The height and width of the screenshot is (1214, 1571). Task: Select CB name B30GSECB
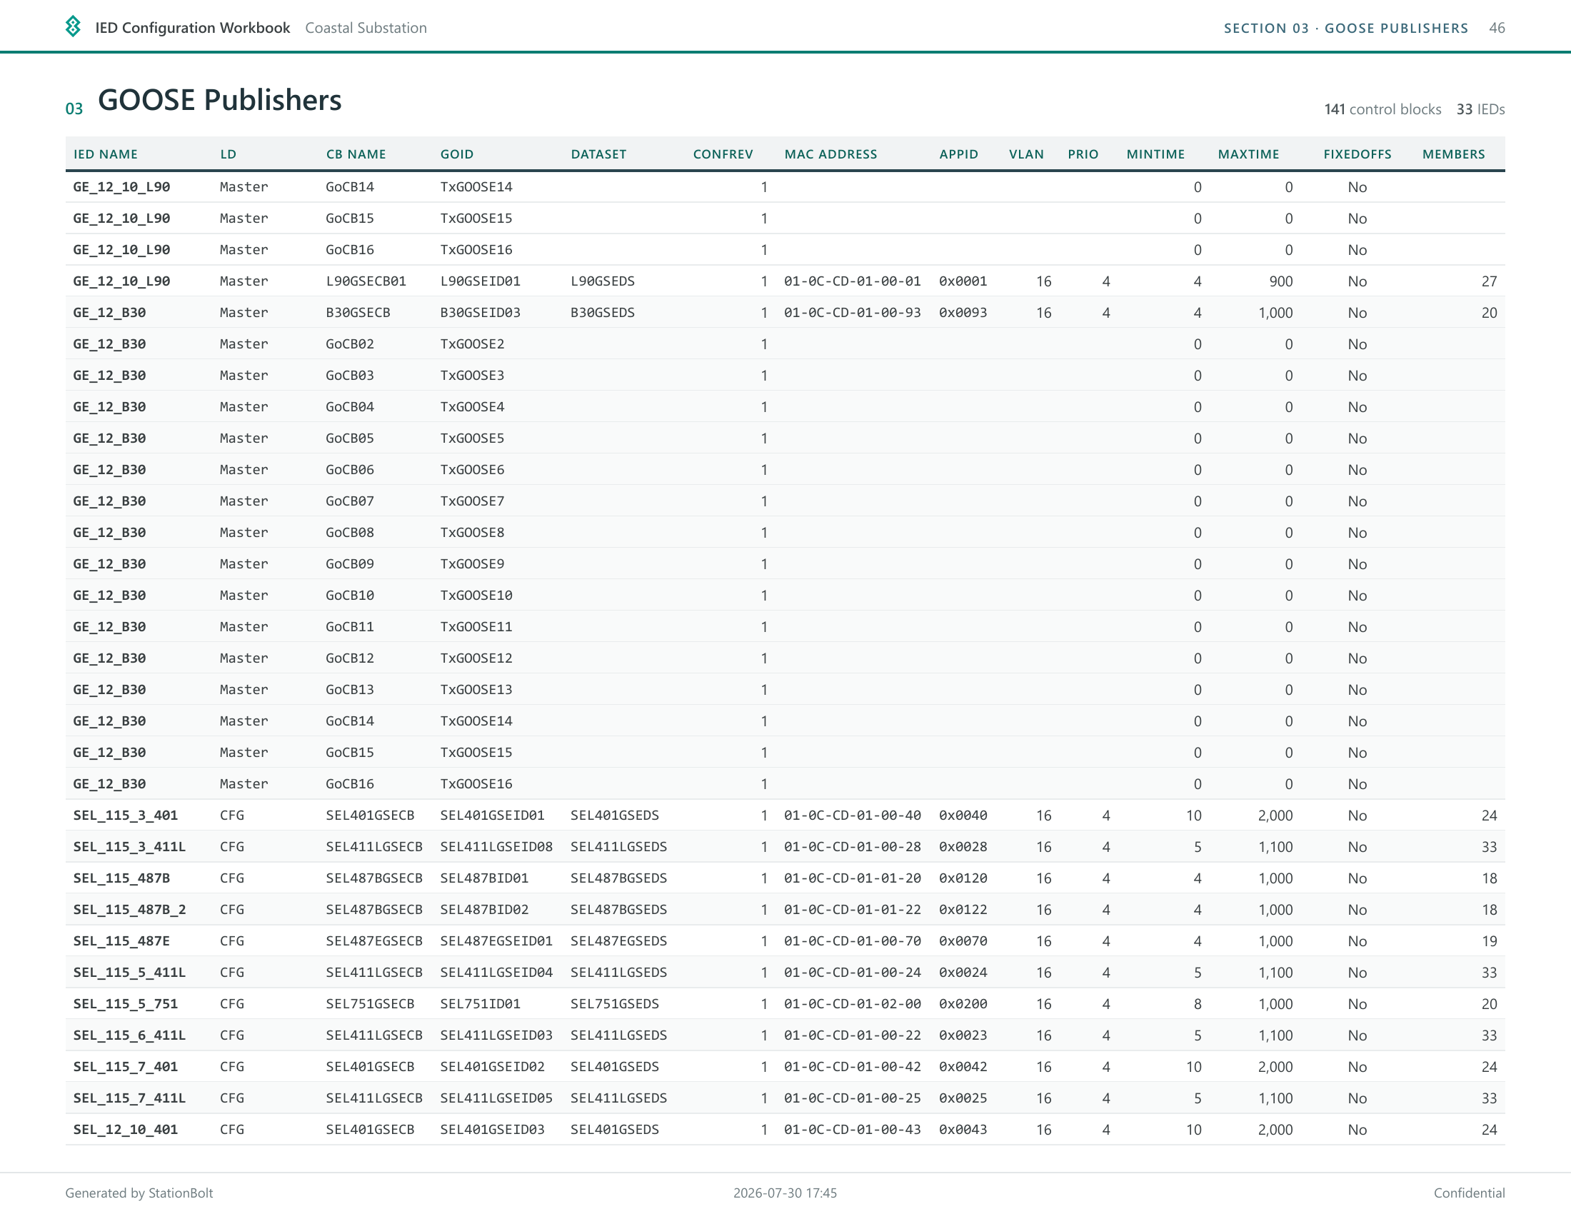pyautogui.click(x=358, y=313)
